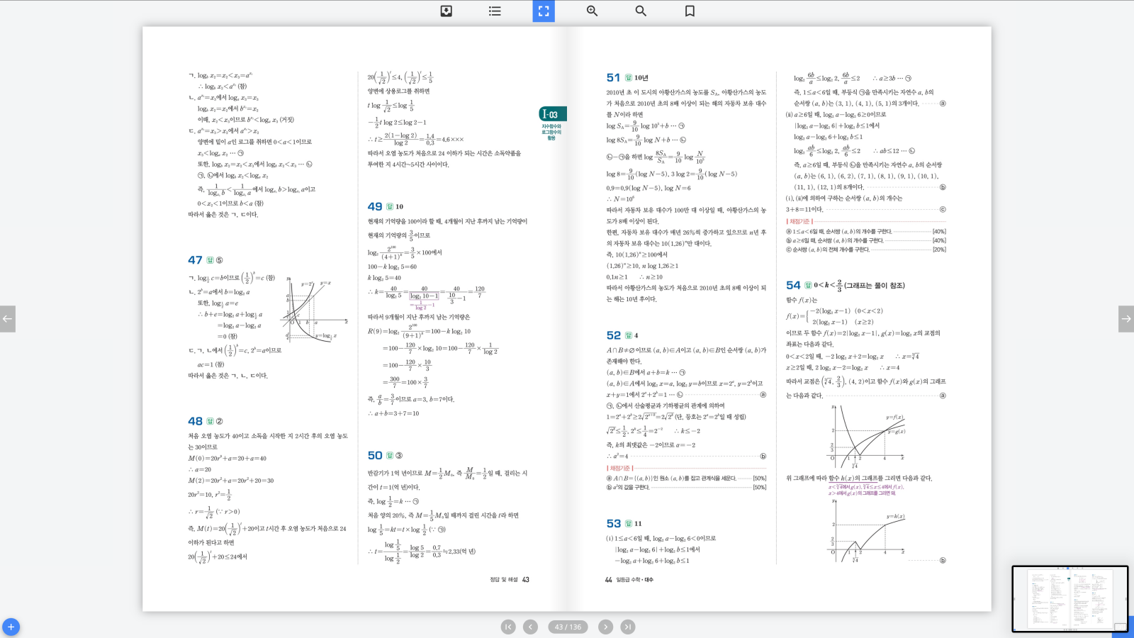
Task: Jump to the first page
Action: click(508, 627)
